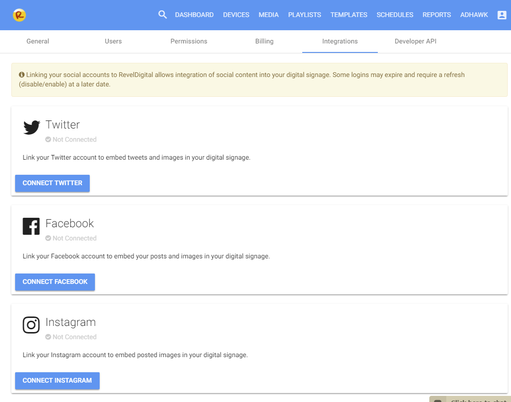Open Playlists from the navigation bar
Viewport: 511px width, 402px height.
click(x=305, y=15)
